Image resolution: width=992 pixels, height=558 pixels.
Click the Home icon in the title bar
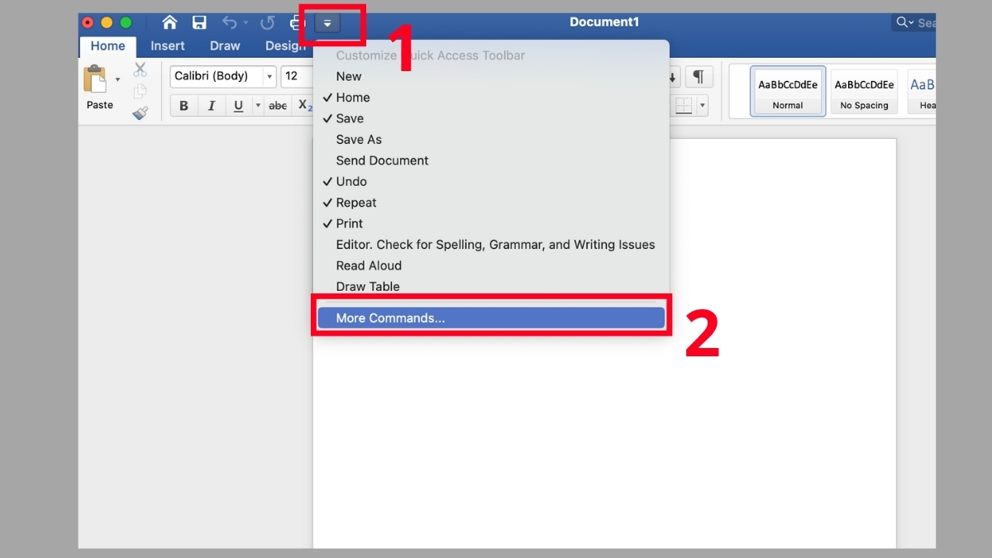[x=169, y=22]
